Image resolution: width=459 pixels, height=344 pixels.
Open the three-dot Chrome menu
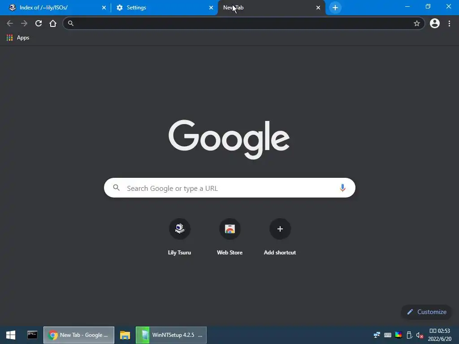coord(449,23)
